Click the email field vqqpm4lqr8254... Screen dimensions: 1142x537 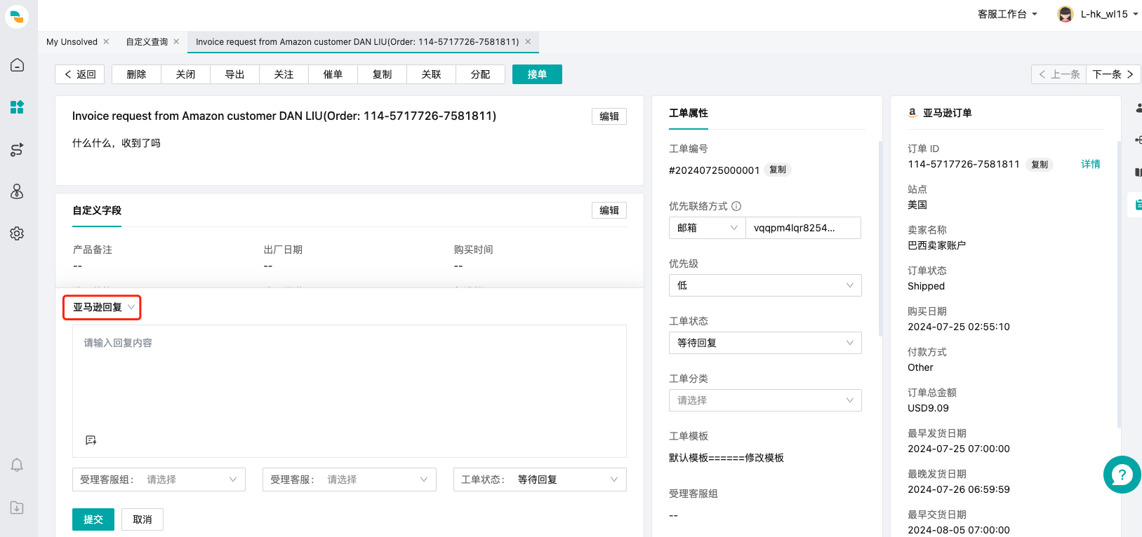[803, 228]
